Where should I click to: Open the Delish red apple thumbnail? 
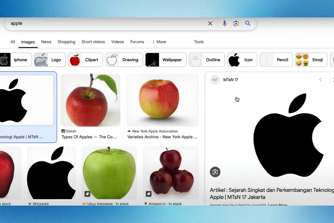(x=91, y=100)
